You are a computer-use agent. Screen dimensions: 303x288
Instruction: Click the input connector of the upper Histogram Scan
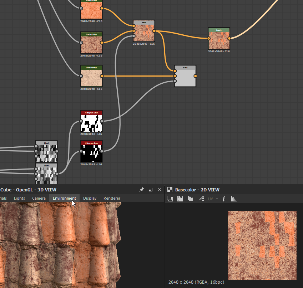click(81, 121)
